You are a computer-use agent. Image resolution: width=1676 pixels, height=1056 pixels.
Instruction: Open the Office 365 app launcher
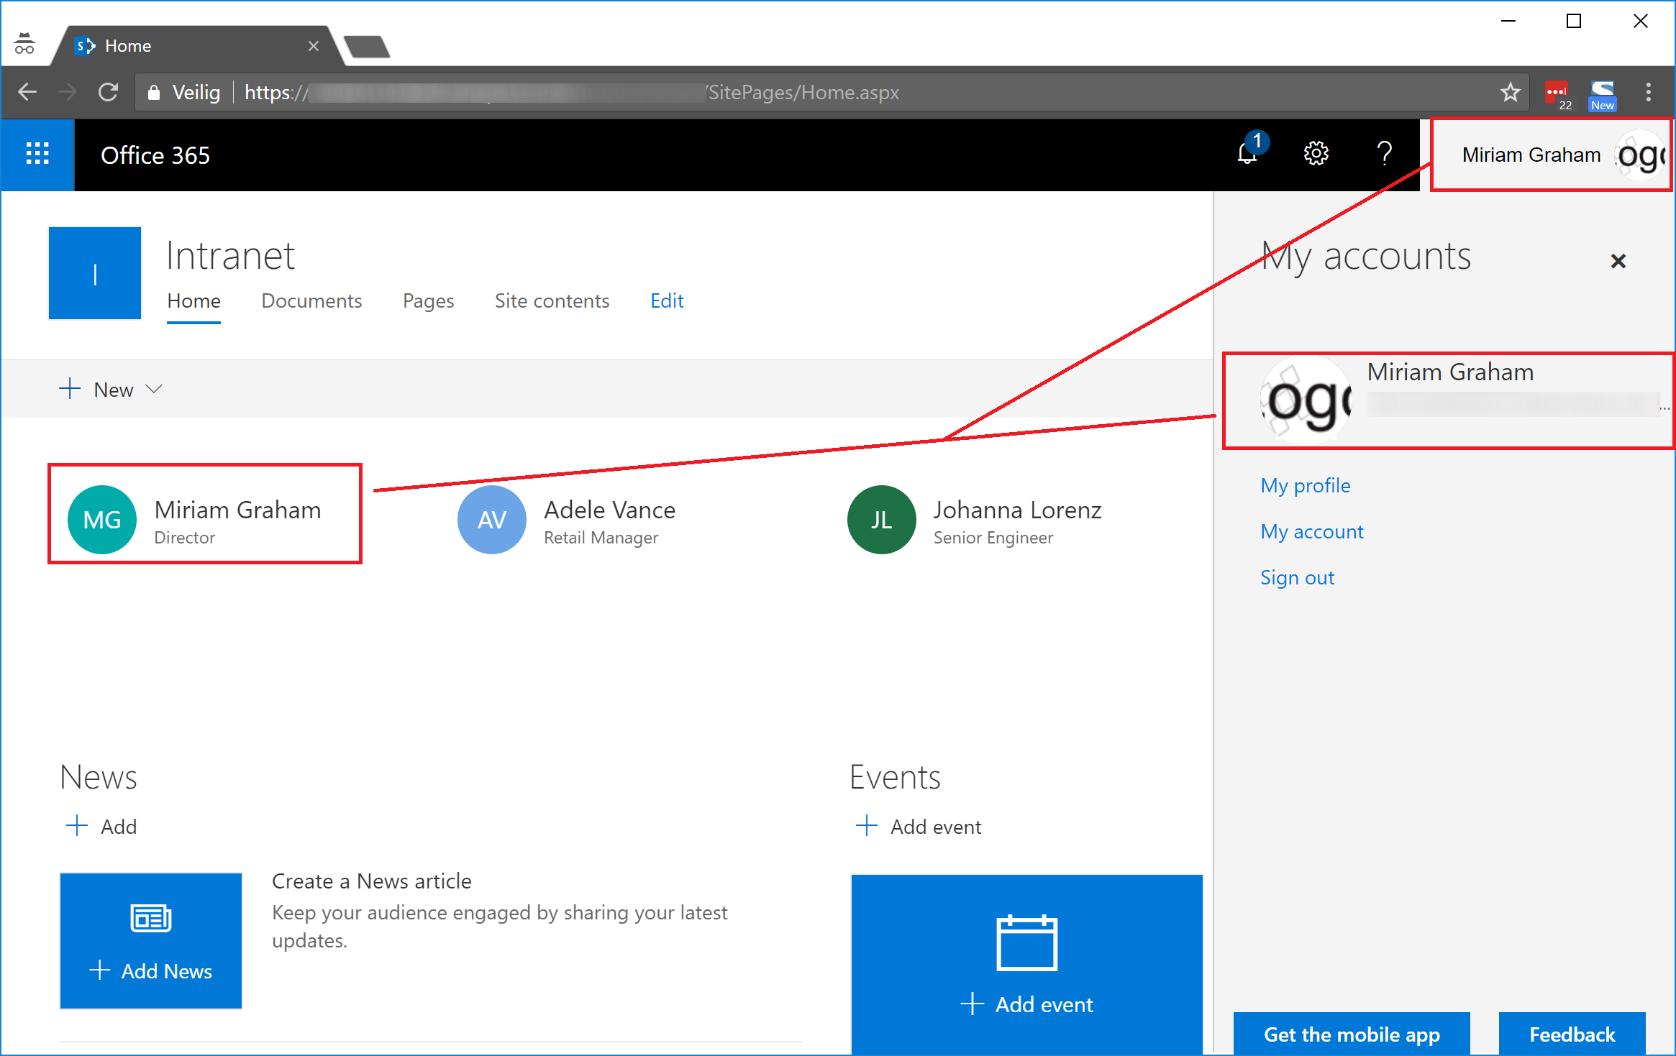pos(37,154)
